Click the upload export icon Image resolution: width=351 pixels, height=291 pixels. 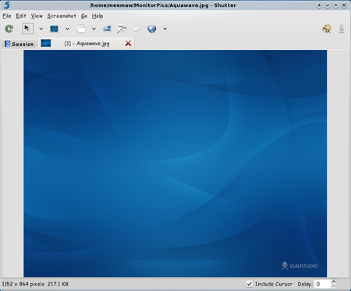[x=342, y=29]
